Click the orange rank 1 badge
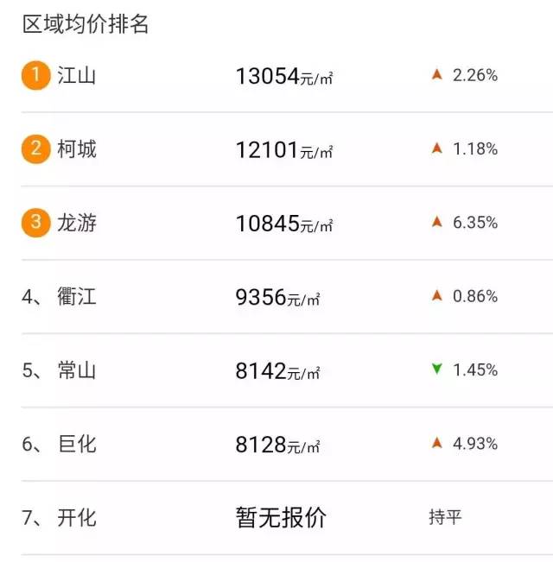Screen dimensions: 553x562 tap(35, 75)
